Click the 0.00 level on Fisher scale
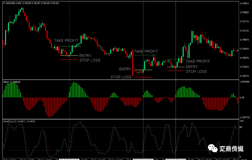 (242, 98)
